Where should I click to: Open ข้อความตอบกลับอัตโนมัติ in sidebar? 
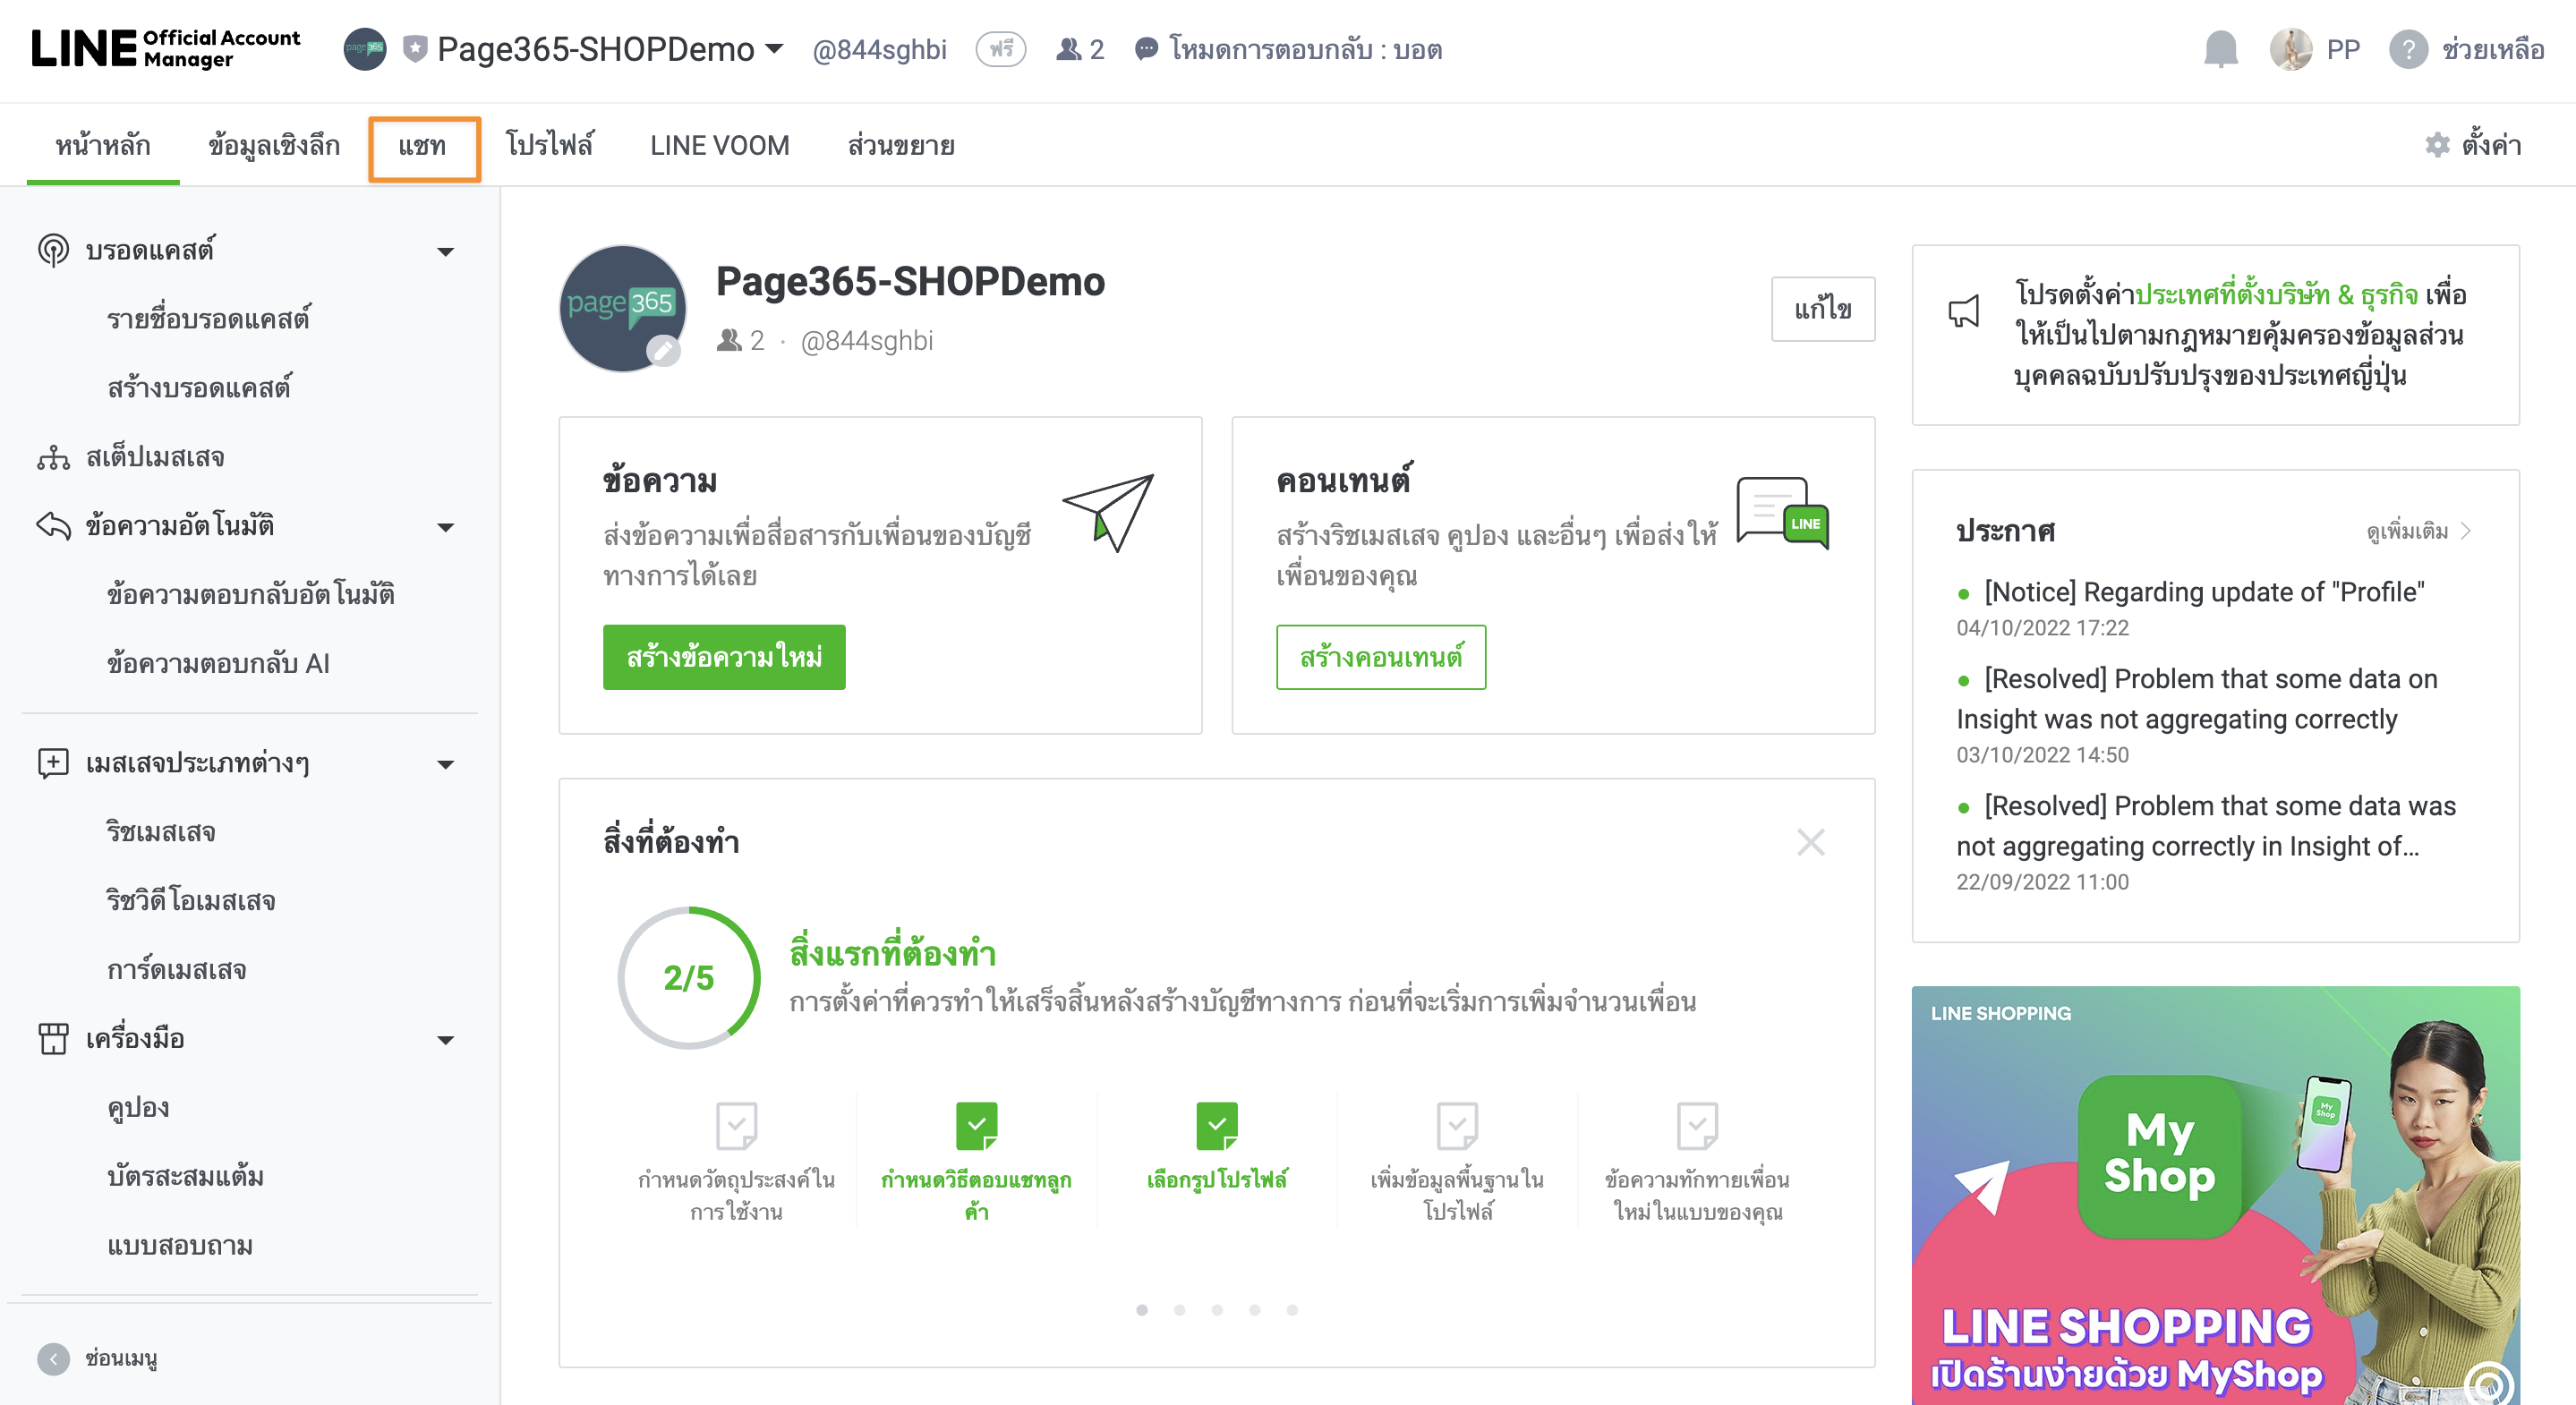[251, 595]
